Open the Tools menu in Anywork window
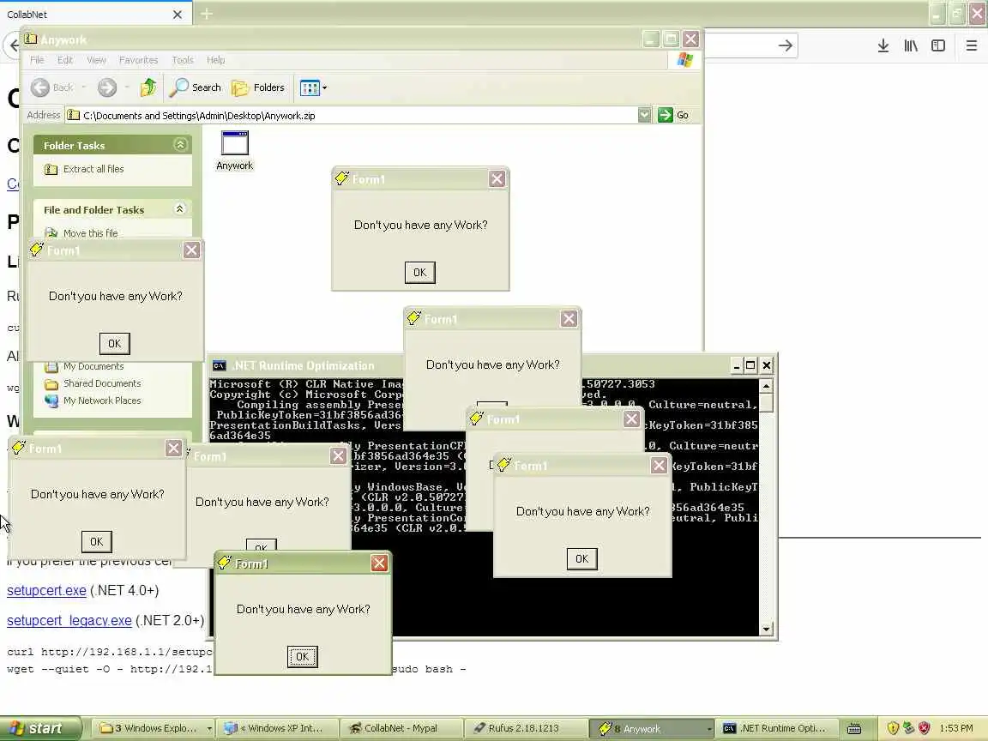The image size is (988, 741). point(183,60)
